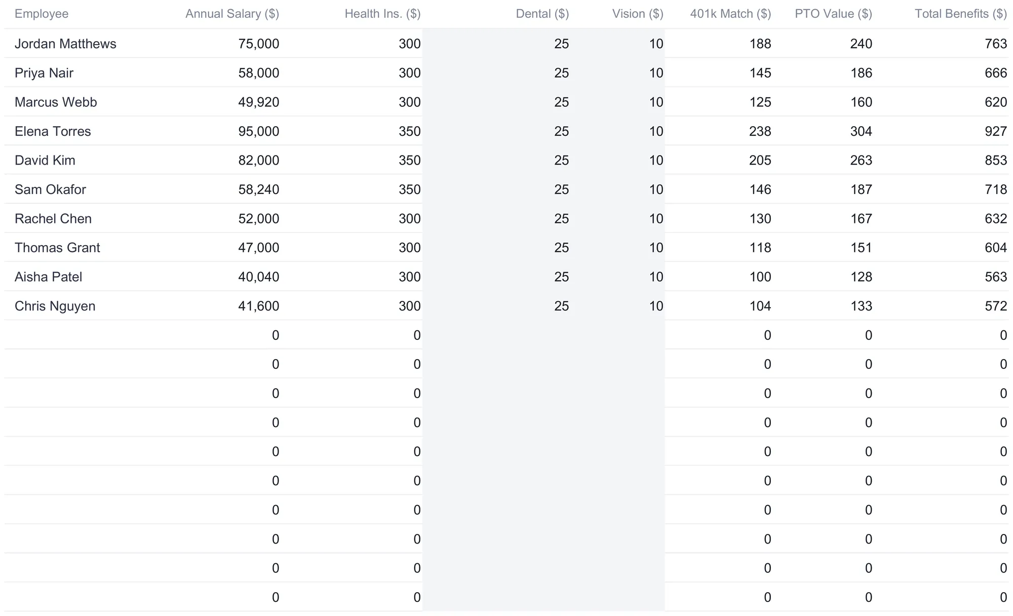Select the Total Benefits ($) header

tap(960, 14)
